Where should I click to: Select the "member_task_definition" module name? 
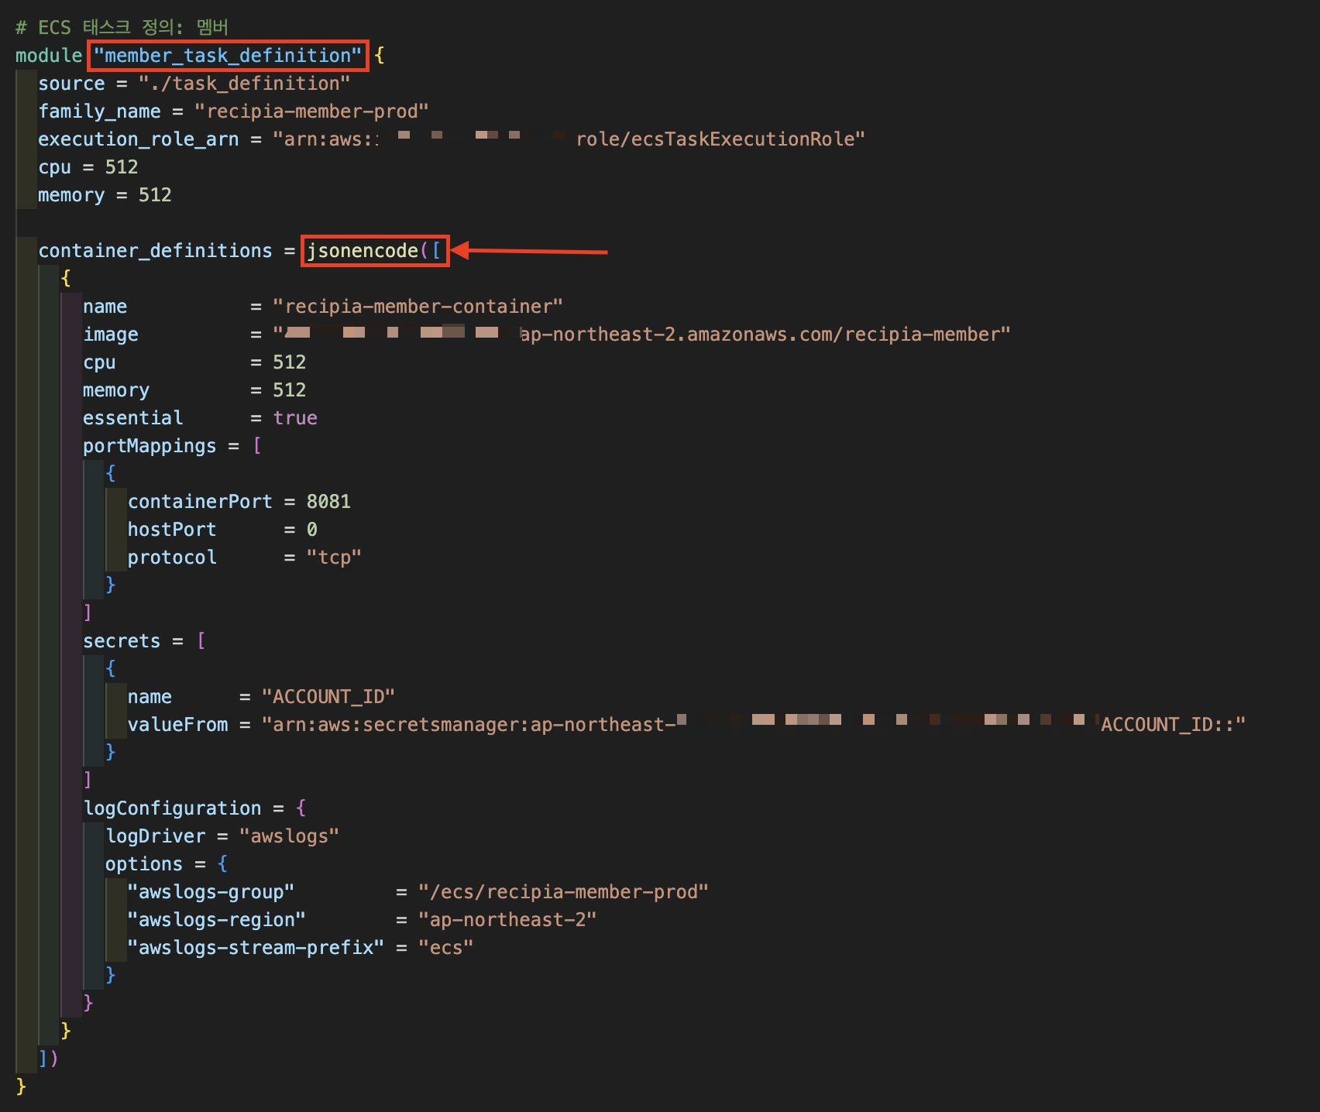[x=228, y=55]
